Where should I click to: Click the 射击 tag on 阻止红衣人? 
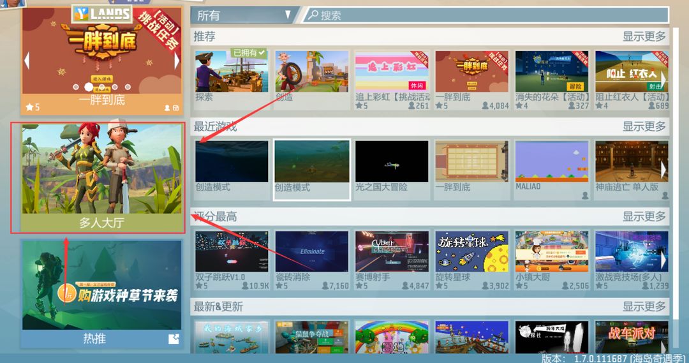click(x=656, y=86)
